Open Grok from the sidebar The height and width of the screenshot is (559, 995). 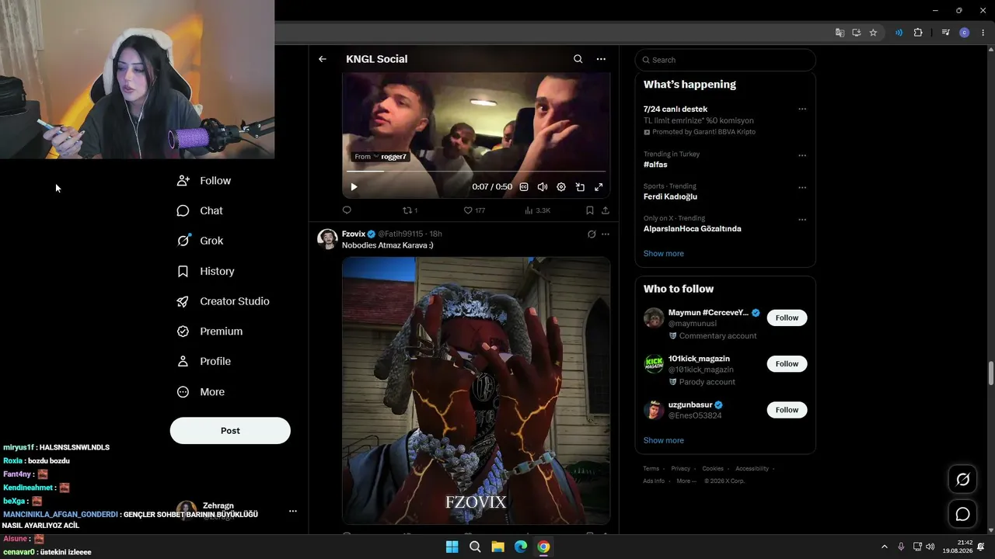(201, 241)
